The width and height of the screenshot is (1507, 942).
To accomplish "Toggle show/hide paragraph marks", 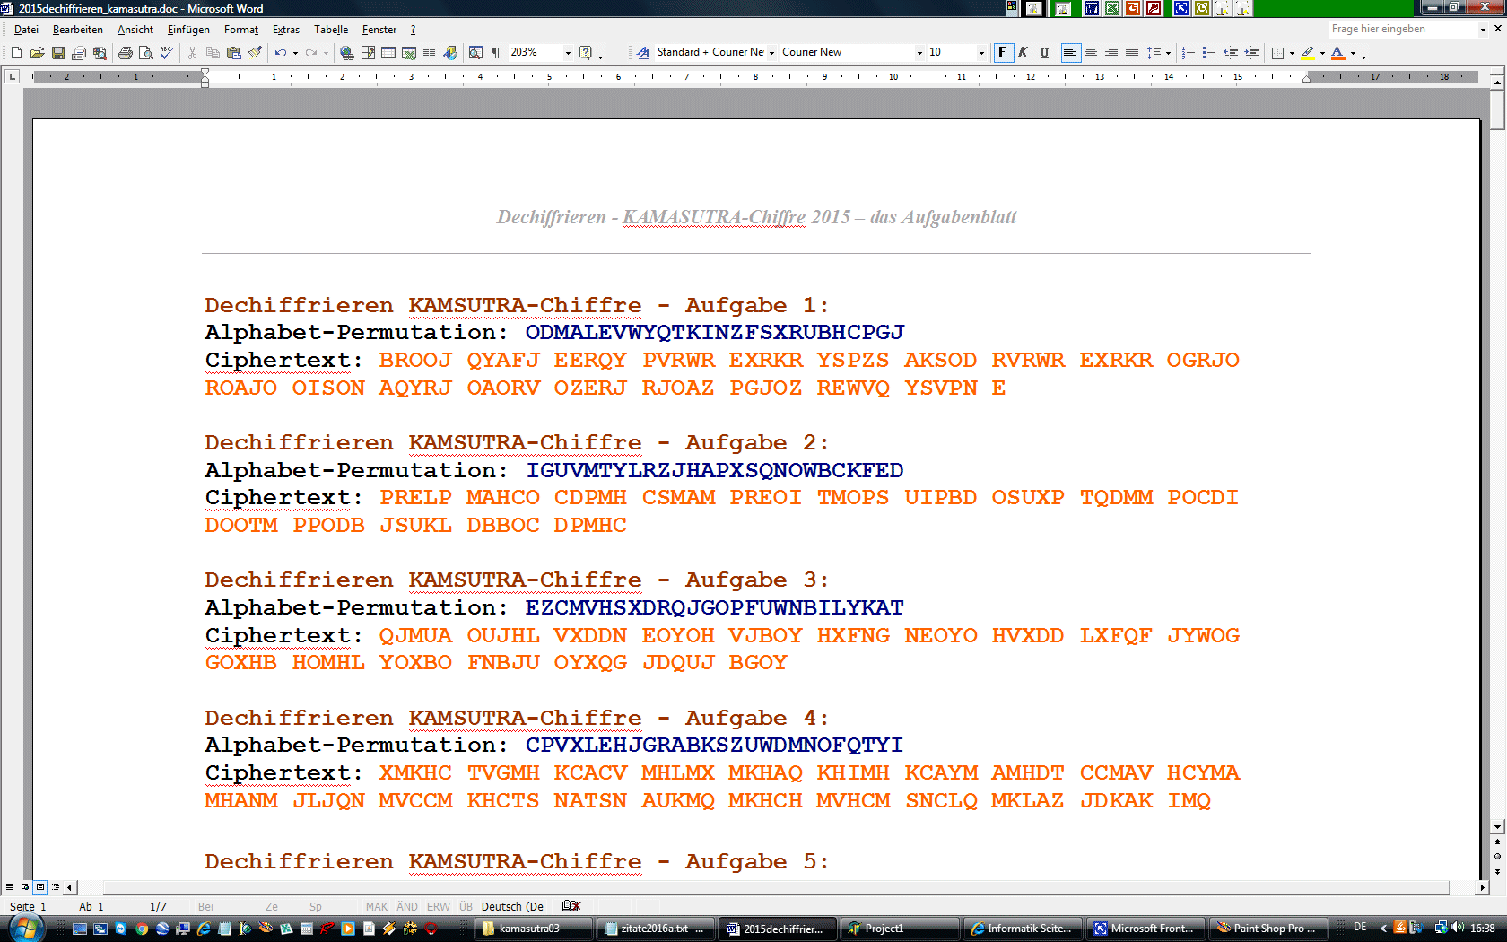I will pos(496,53).
